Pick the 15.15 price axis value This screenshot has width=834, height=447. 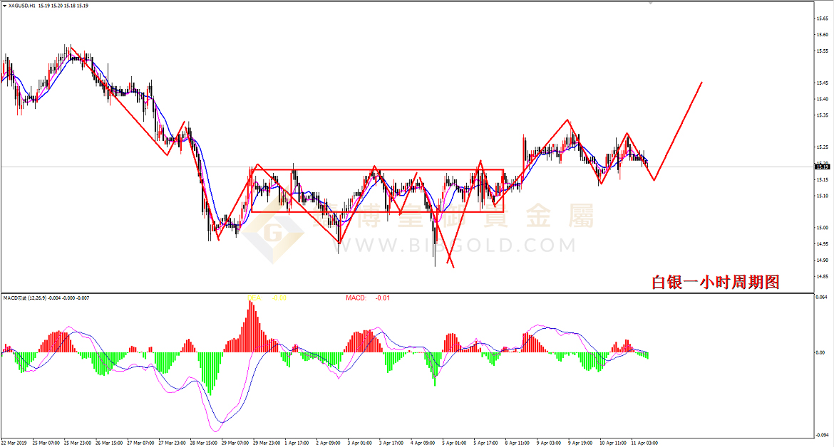[823, 179]
